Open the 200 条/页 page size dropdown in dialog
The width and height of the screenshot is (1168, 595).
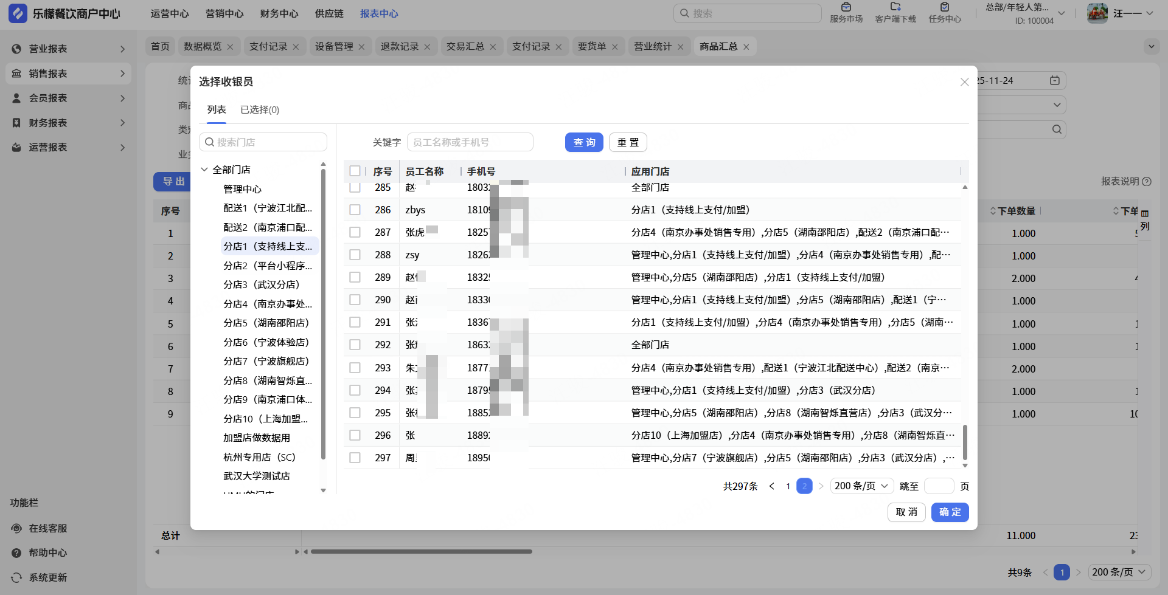(861, 486)
